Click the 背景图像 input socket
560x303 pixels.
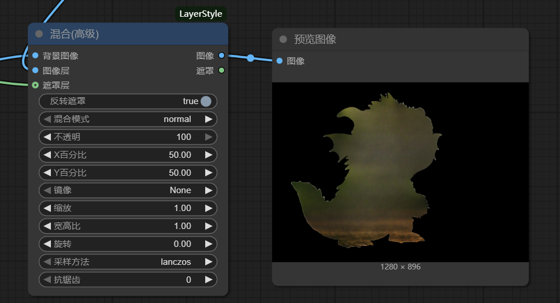pyautogui.click(x=35, y=56)
